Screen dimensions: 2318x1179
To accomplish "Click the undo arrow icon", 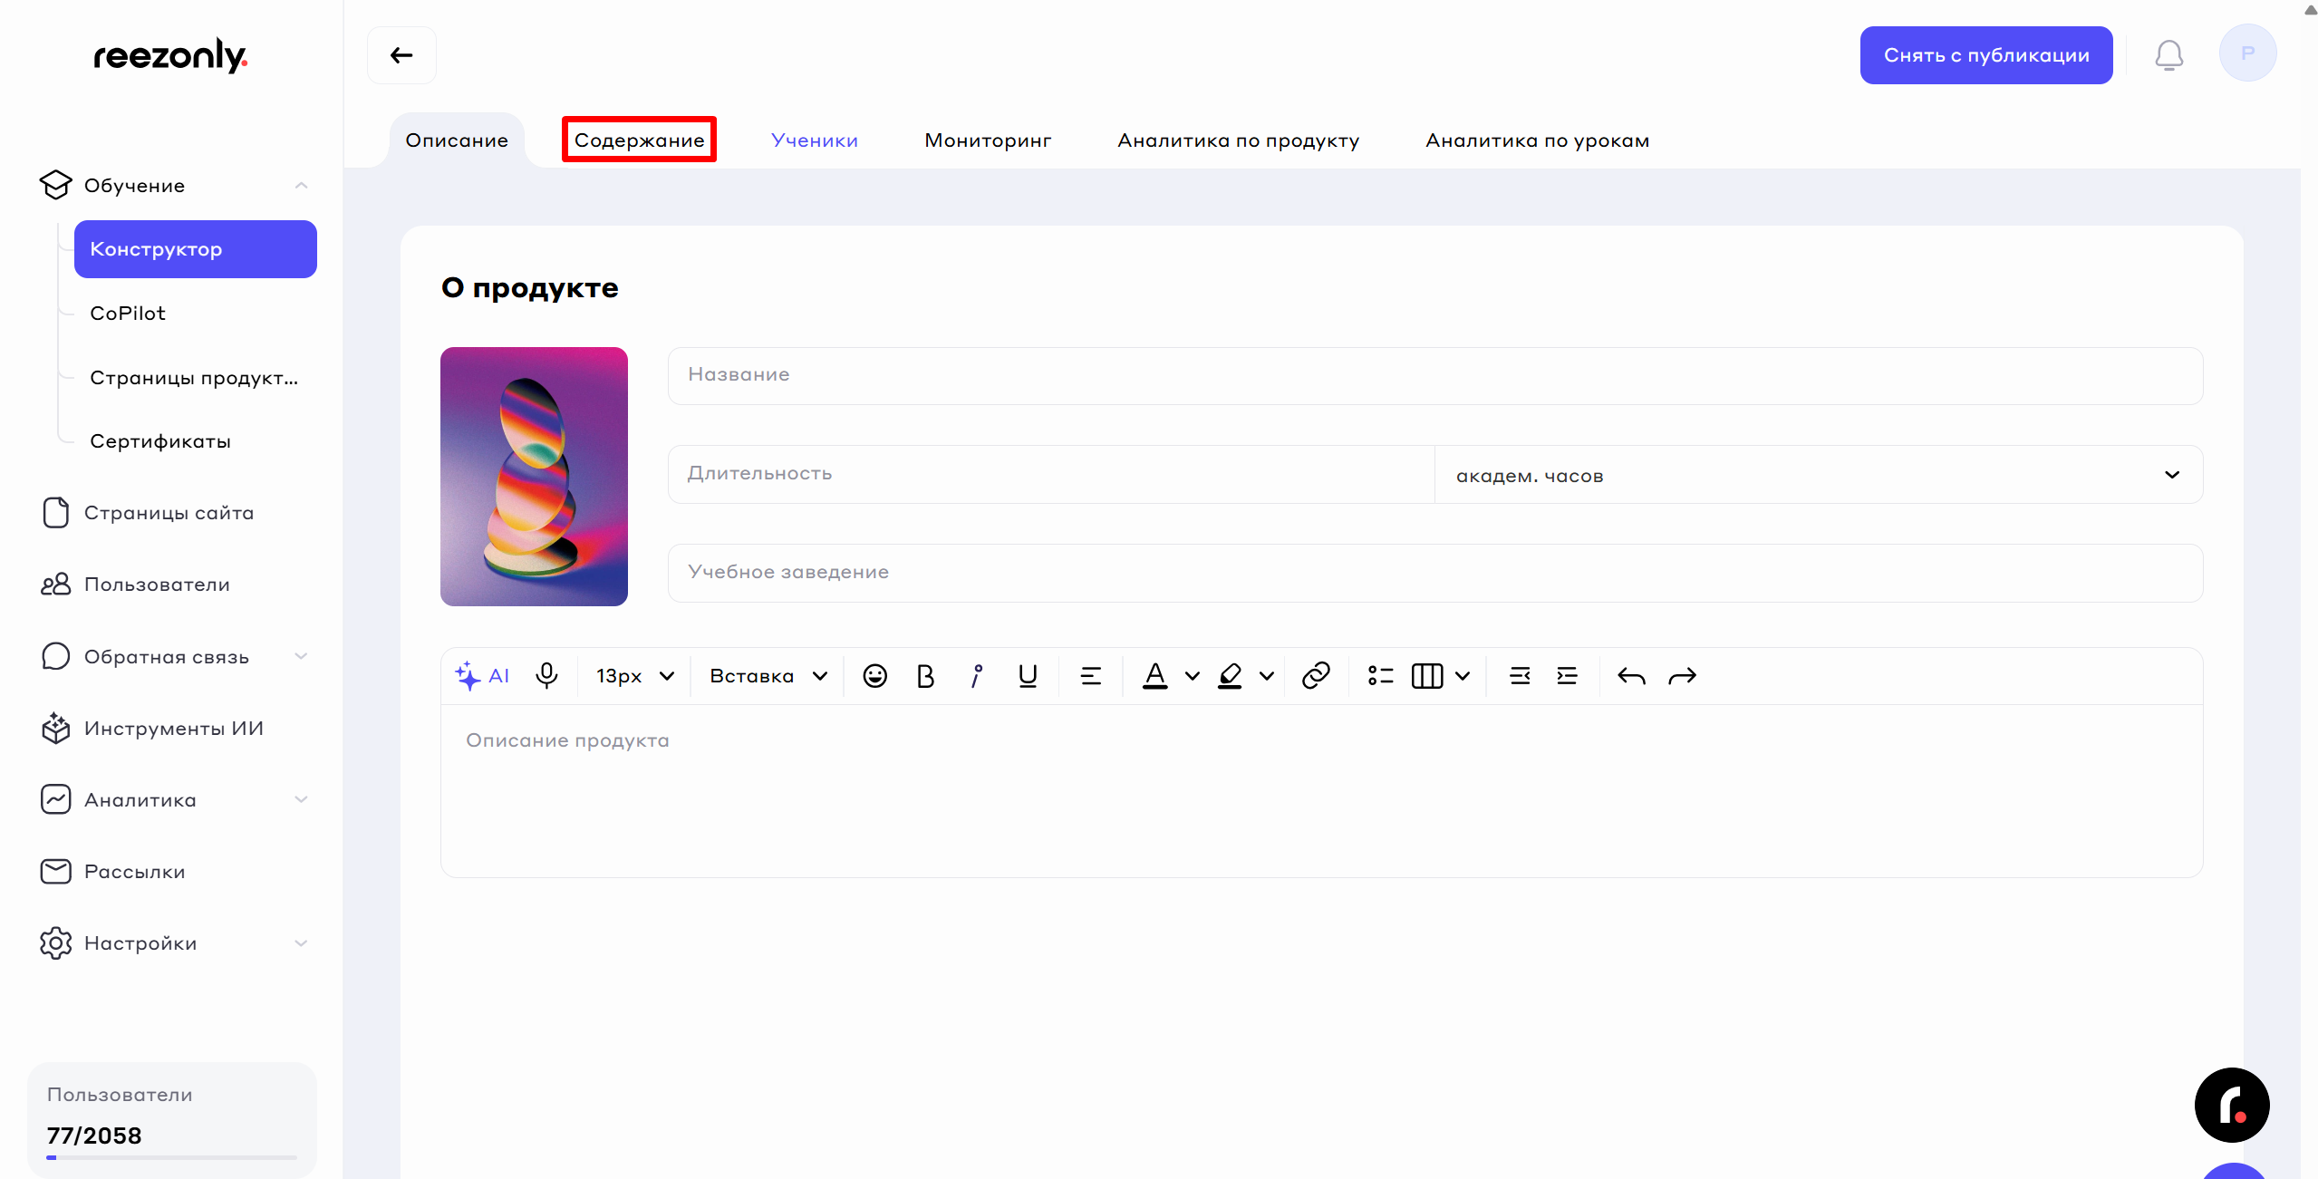I will [1631, 676].
